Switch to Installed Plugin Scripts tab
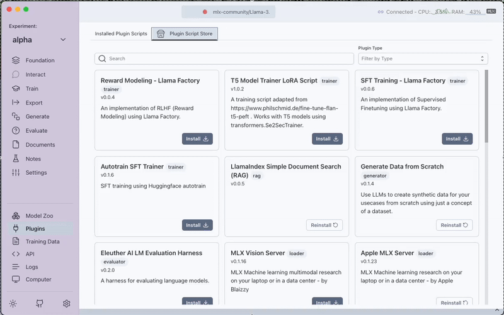 pyautogui.click(x=121, y=33)
